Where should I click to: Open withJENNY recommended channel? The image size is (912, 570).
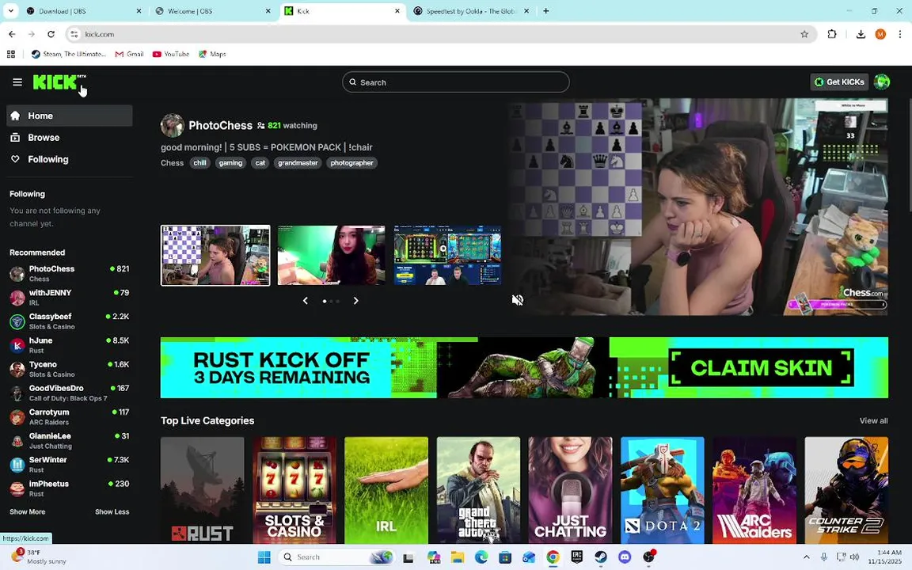point(69,297)
